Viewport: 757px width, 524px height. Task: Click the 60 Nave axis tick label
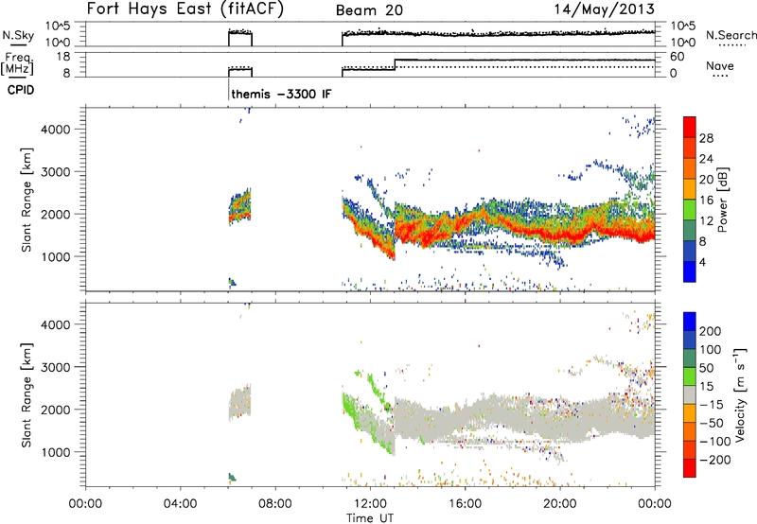678,57
